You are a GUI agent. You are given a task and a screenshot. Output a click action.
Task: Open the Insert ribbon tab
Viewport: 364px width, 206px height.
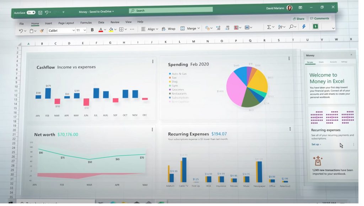pos(48,23)
